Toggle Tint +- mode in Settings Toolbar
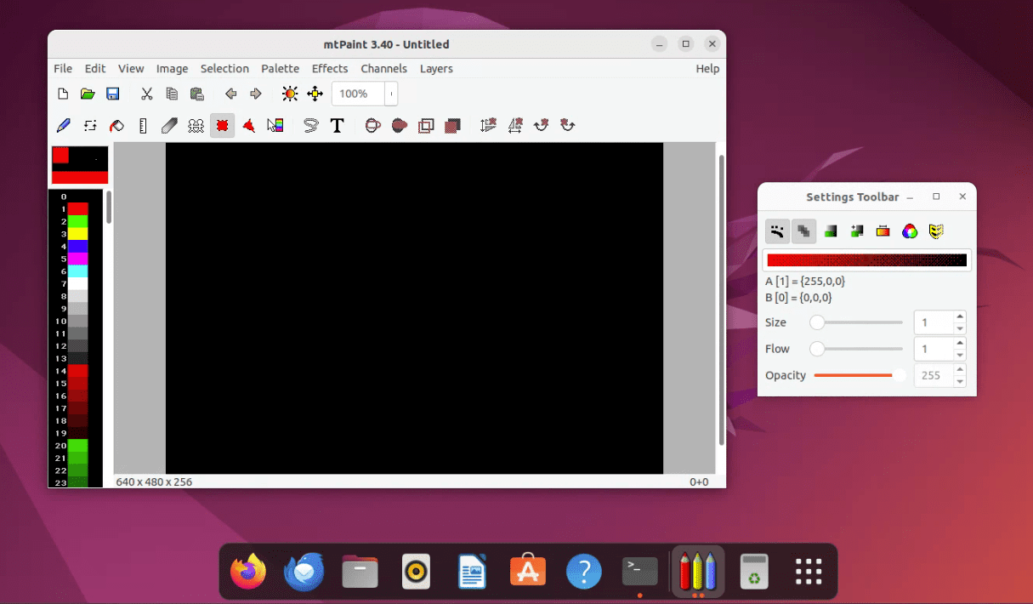The width and height of the screenshot is (1033, 604). [857, 231]
